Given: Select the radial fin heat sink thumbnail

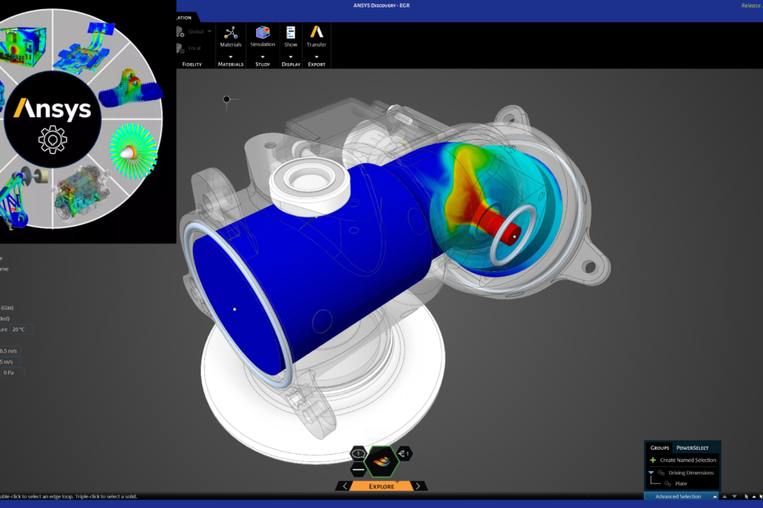Looking at the screenshot, I should [x=134, y=150].
